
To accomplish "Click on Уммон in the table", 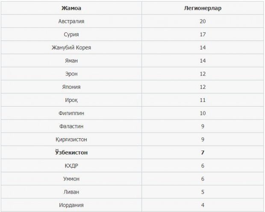I will (x=71, y=179).
